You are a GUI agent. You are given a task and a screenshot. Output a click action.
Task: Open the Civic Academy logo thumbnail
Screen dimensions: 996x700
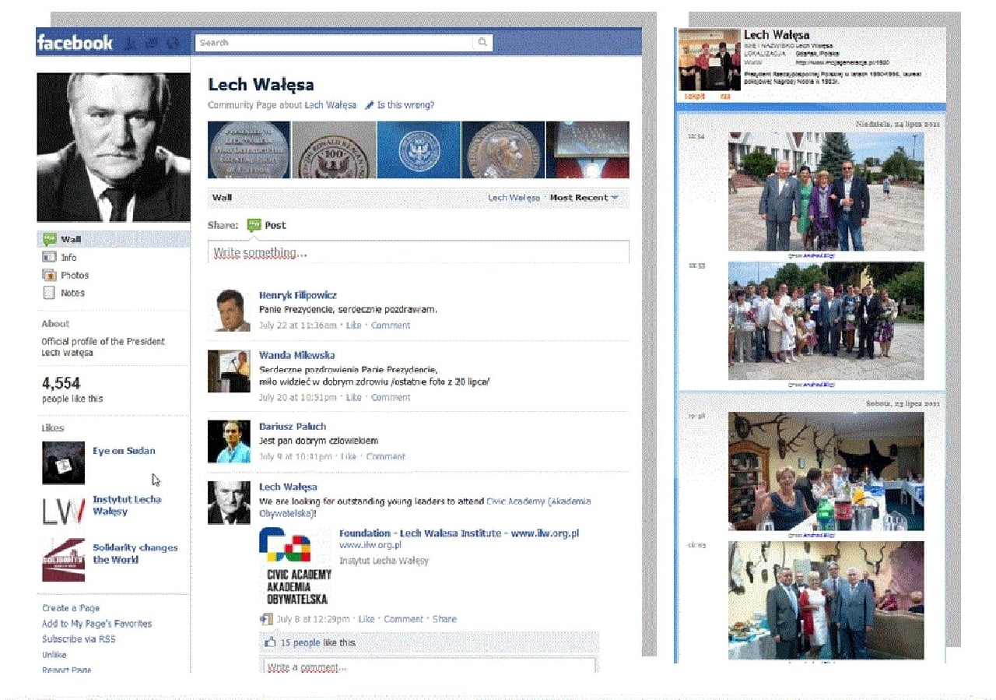[295, 566]
